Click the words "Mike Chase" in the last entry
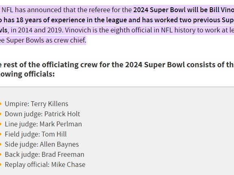 point(68,164)
